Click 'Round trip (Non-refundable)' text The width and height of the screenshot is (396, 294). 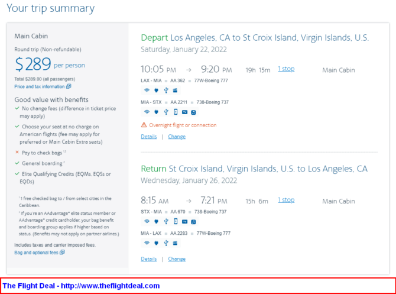coord(48,49)
